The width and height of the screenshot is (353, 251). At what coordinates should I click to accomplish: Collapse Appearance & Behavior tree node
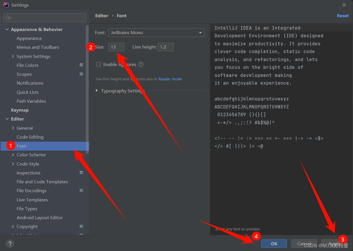[x=7, y=29]
